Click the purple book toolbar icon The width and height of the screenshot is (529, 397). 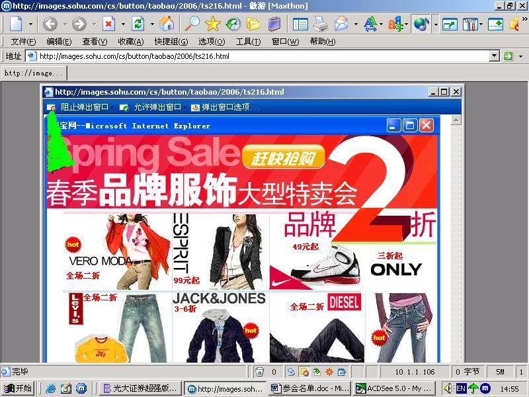point(274,24)
